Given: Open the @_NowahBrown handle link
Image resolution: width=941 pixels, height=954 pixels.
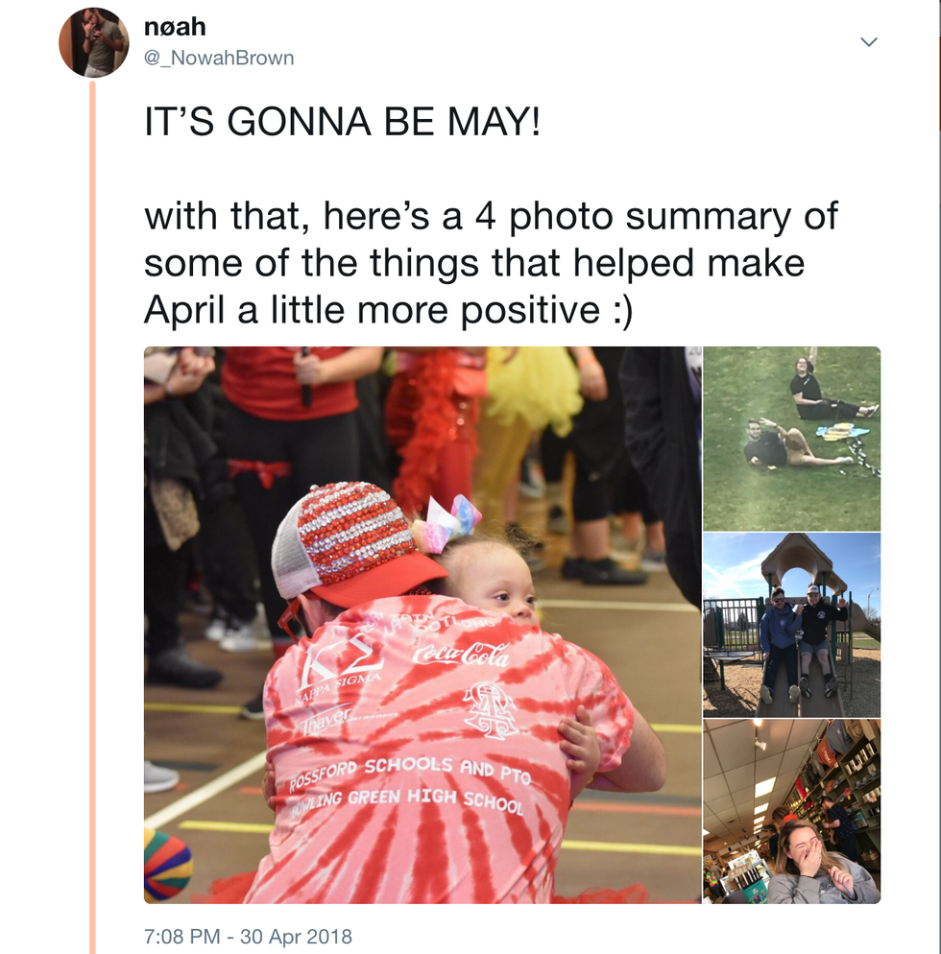Looking at the screenshot, I should coord(219,58).
